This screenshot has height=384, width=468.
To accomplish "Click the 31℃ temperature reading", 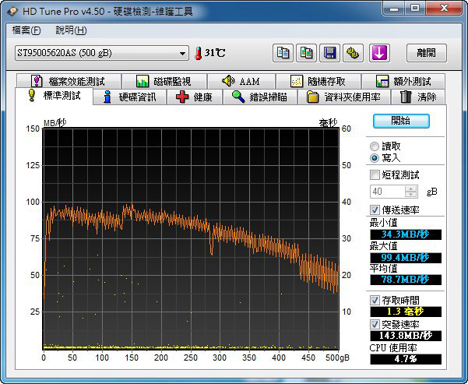I will pyautogui.click(x=215, y=53).
